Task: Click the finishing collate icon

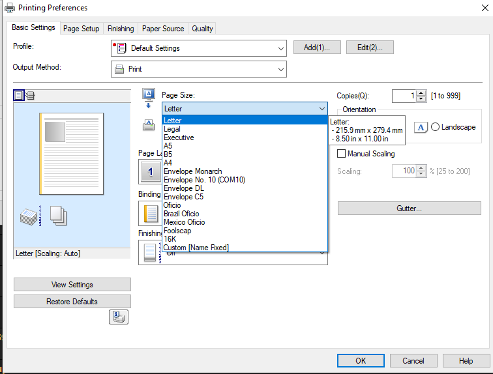Action: tap(152, 252)
